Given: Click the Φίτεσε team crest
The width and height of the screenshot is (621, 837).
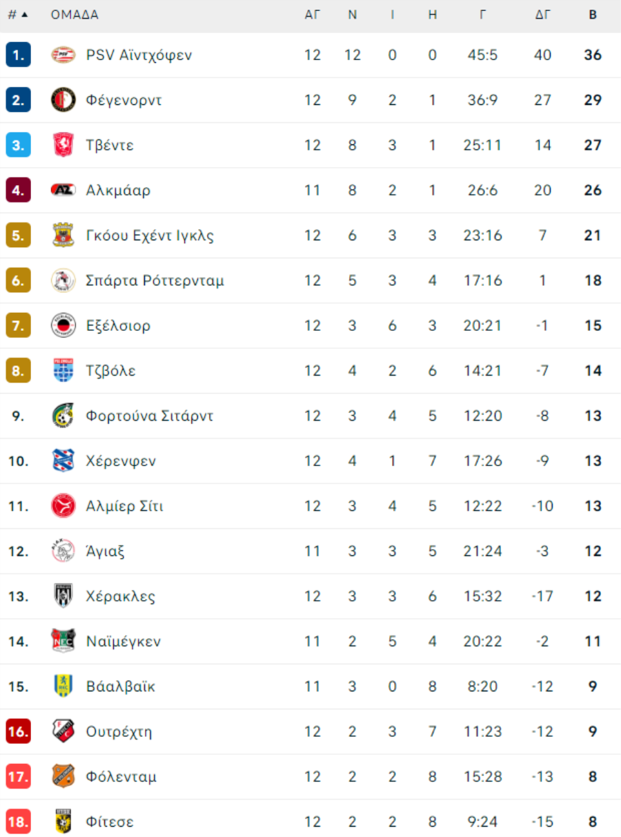Looking at the screenshot, I should [63, 822].
